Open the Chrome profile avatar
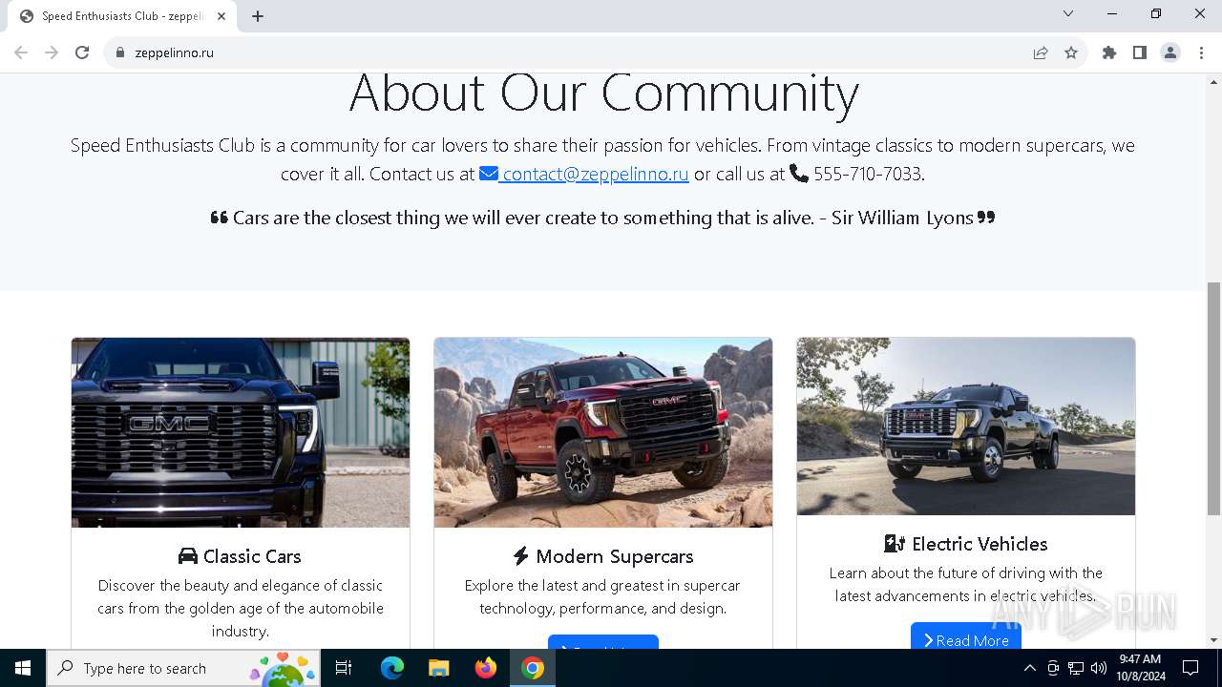 coord(1170,52)
